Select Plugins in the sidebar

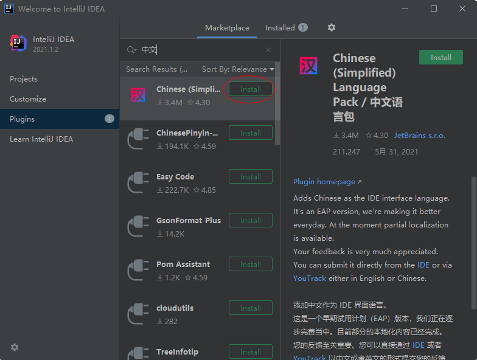click(x=60, y=119)
